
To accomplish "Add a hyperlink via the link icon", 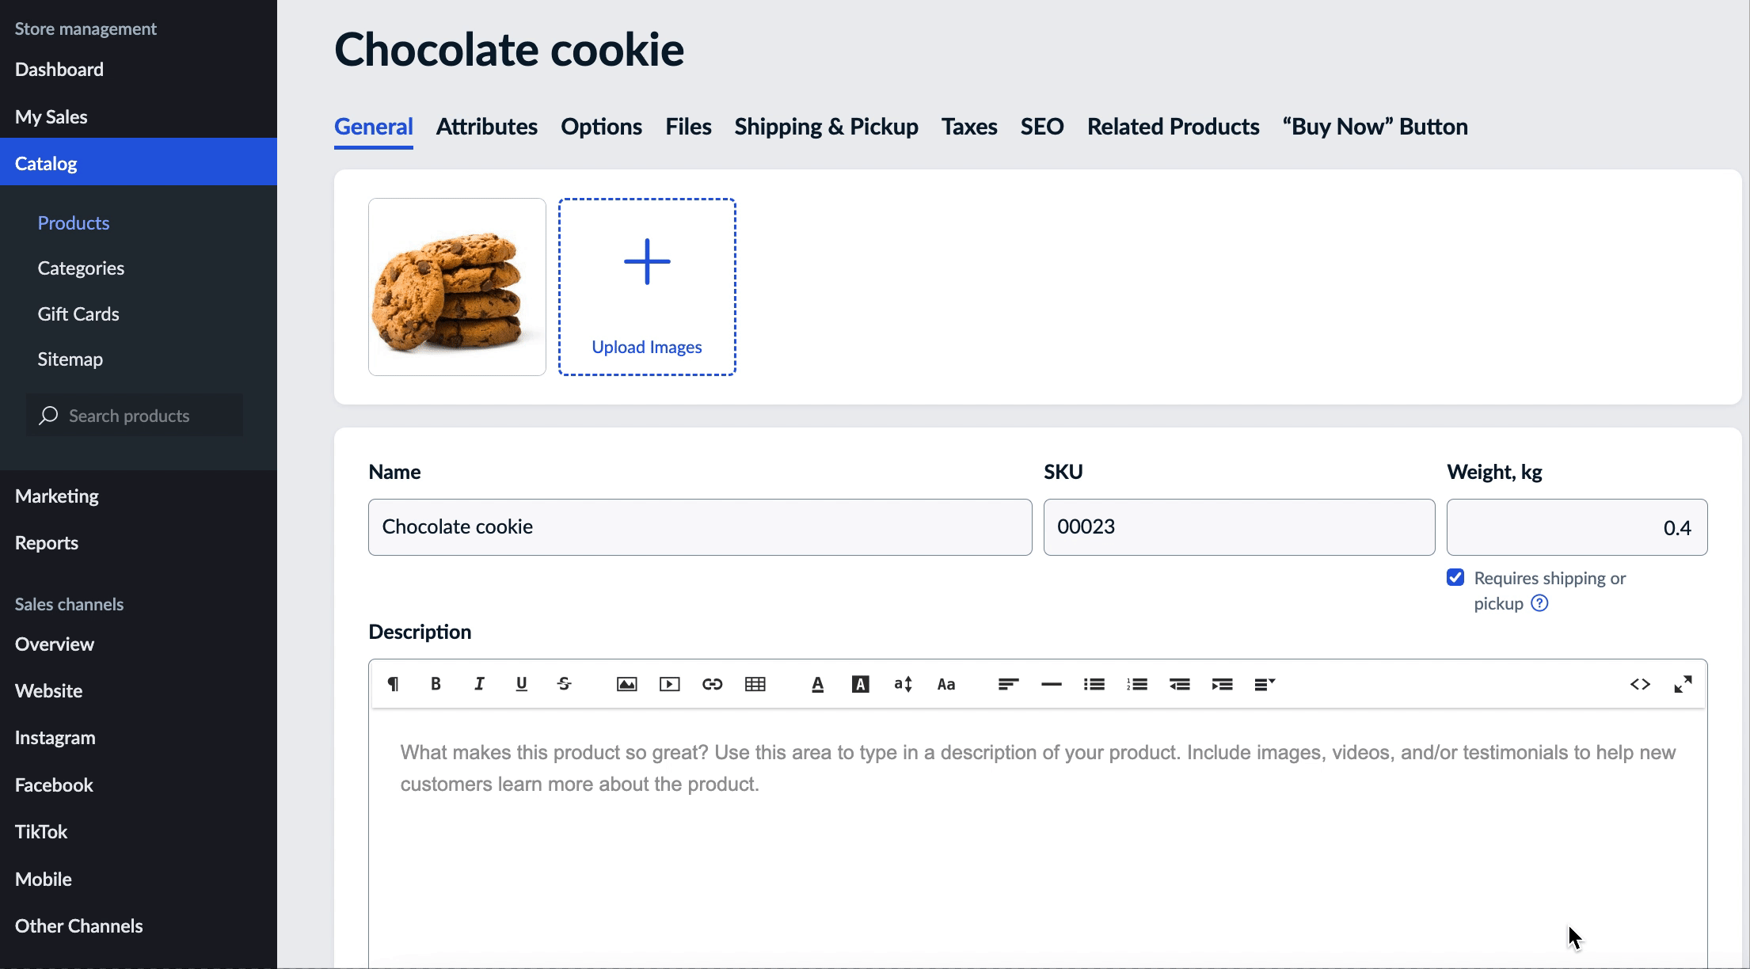I will point(712,684).
